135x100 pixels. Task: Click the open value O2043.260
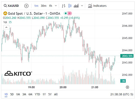click(10, 18)
